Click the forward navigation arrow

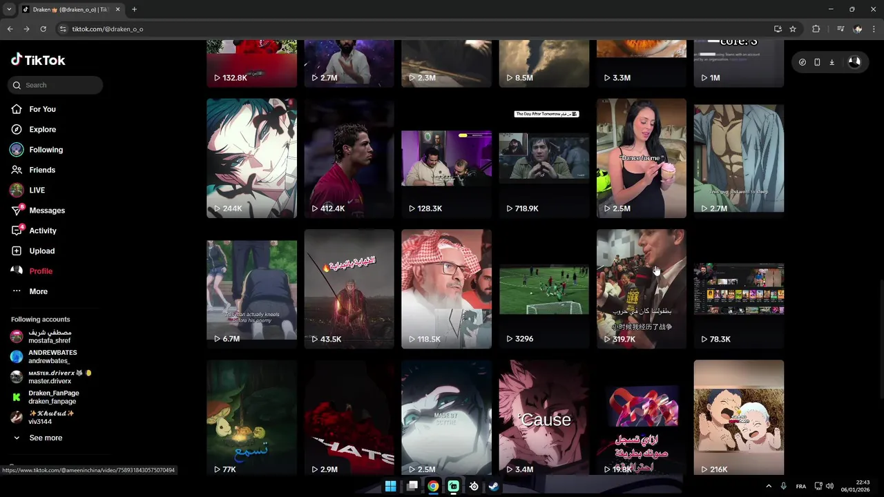coord(26,29)
